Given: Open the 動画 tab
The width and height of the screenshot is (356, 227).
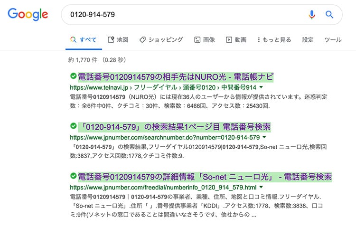Looking at the screenshot, I should pos(236,40).
